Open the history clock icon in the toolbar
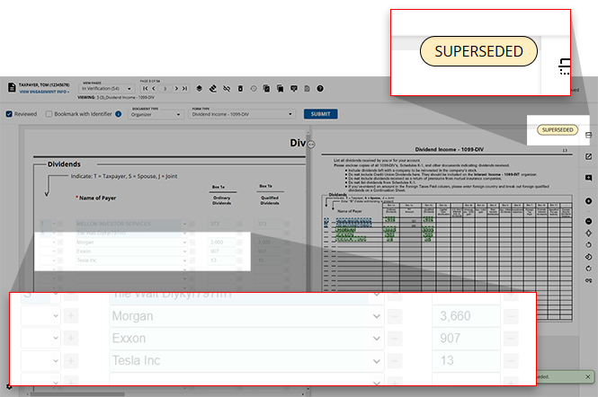The height and width of the screenshot is (397, 598). point(254,88)
